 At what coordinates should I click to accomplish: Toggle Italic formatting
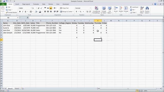[x=23, y=11]
